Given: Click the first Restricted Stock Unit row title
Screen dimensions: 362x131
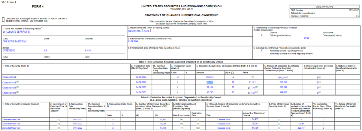Looking at the screenshot, I should point(11,120).
